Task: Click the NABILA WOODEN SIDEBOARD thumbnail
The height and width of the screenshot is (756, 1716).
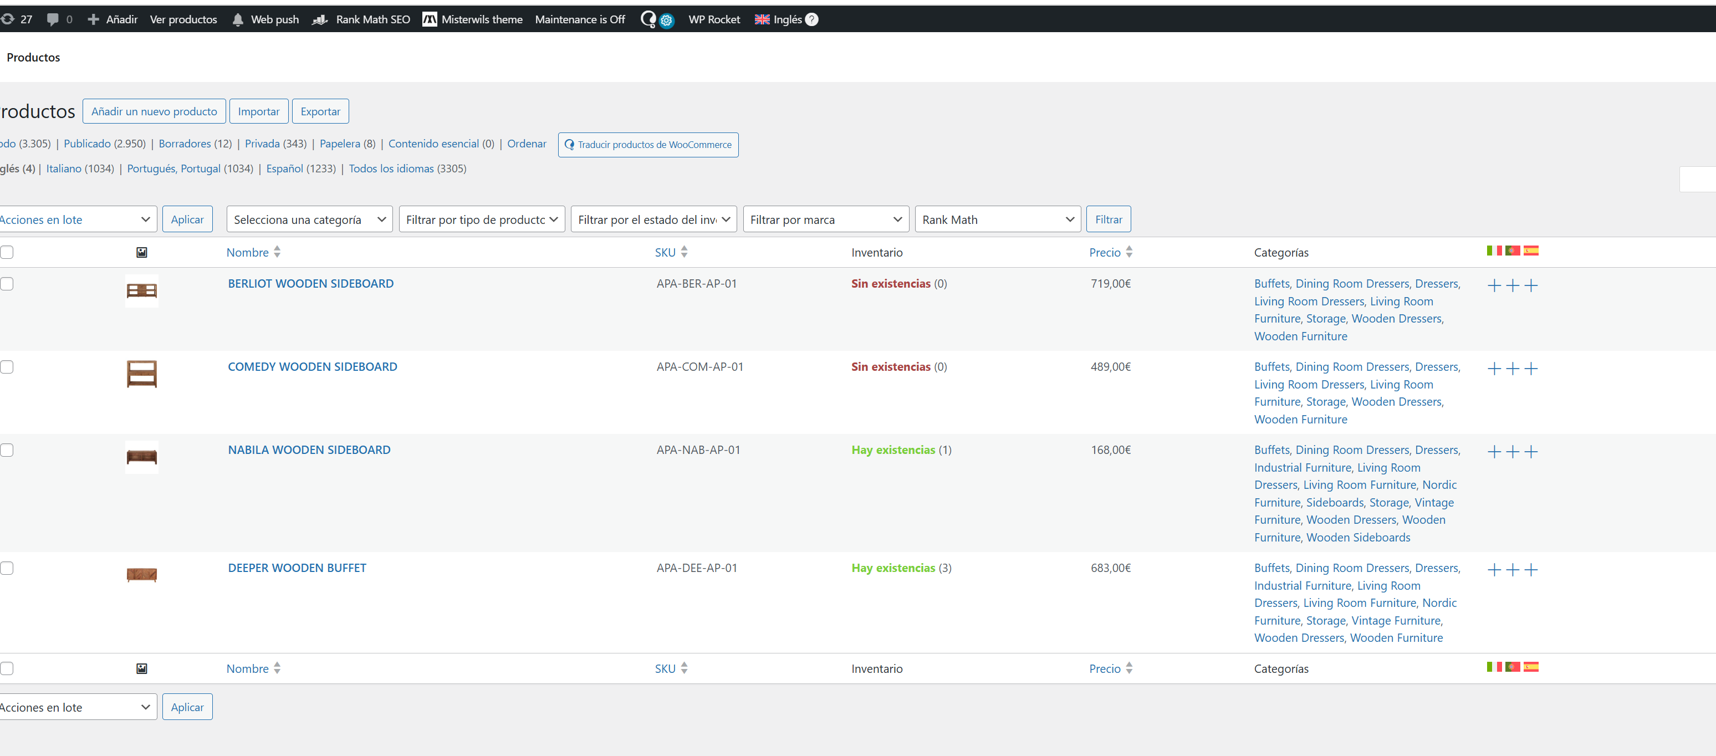Action: coord(142,457)
